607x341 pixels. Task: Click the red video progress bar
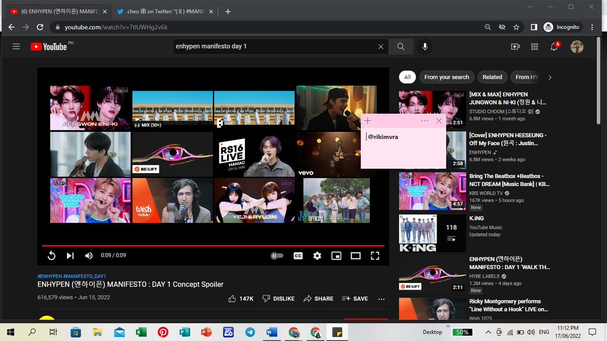tap(212, 246)
